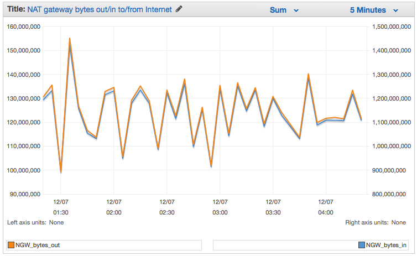Click the blue NGW_bytes_in color swatch

(361, 244)
